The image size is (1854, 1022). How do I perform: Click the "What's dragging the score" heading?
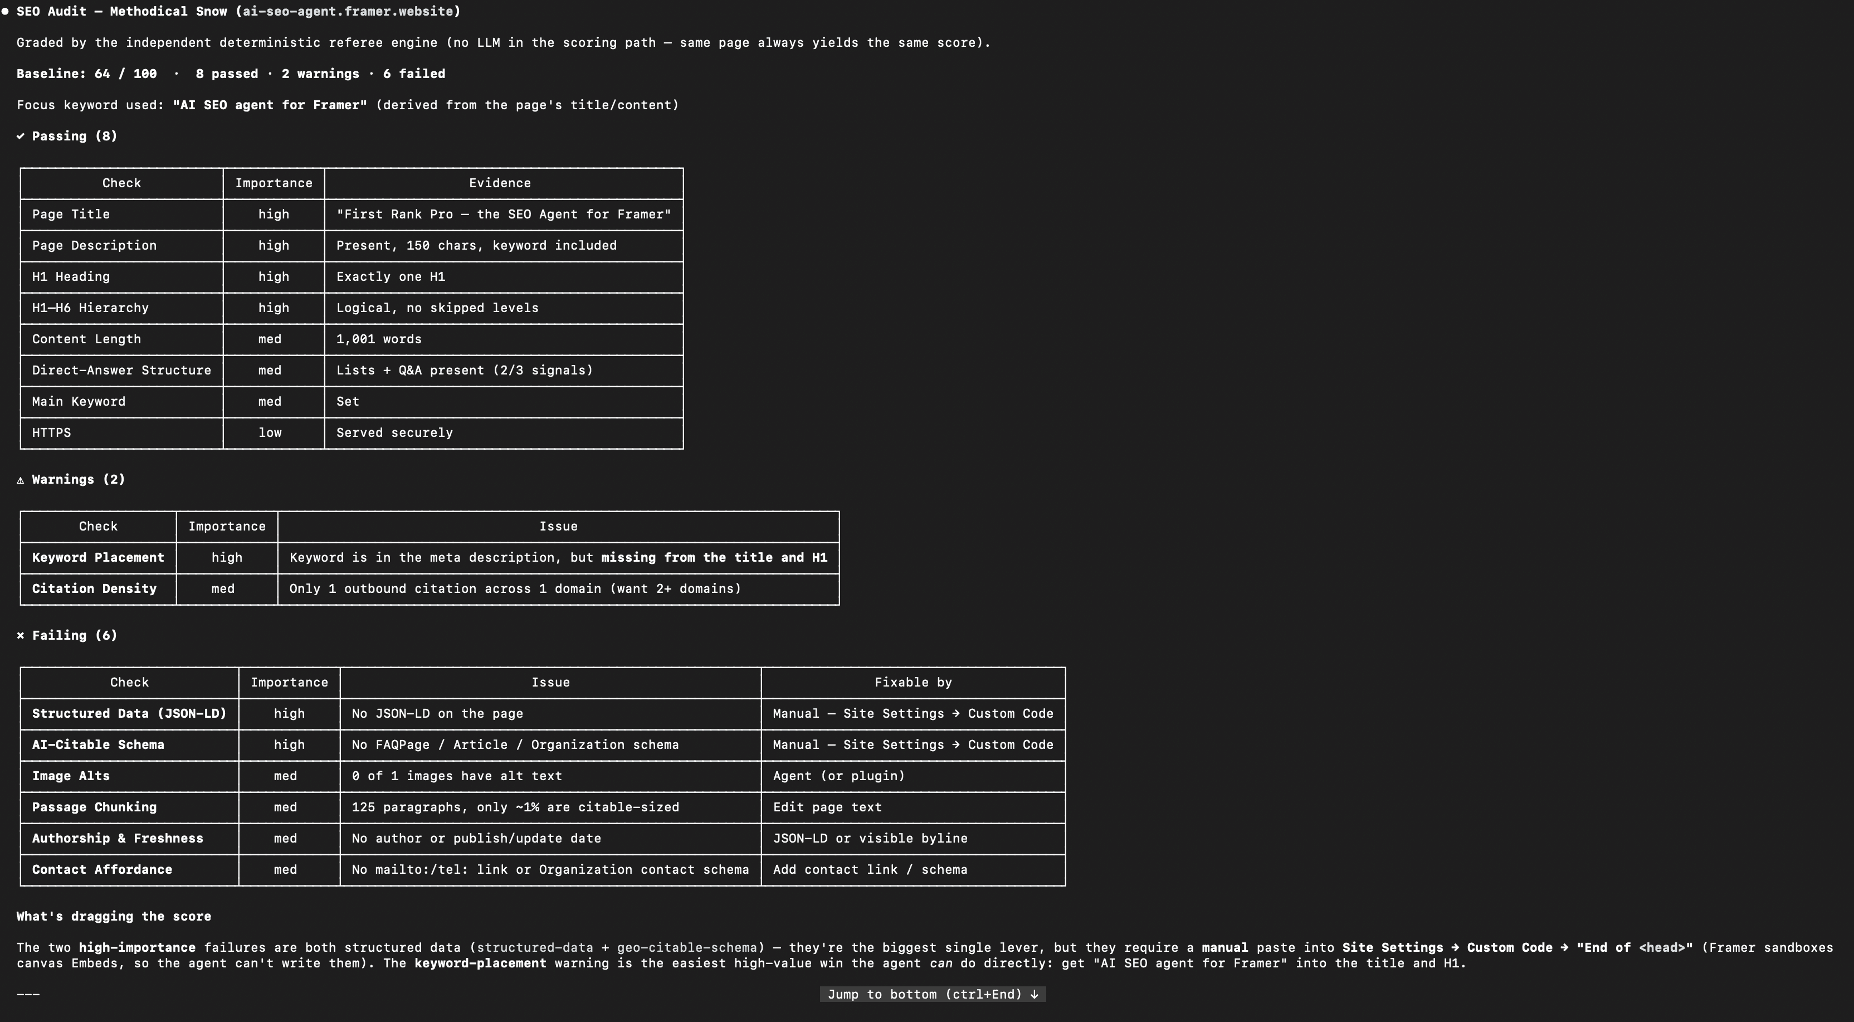click(114, 916)
